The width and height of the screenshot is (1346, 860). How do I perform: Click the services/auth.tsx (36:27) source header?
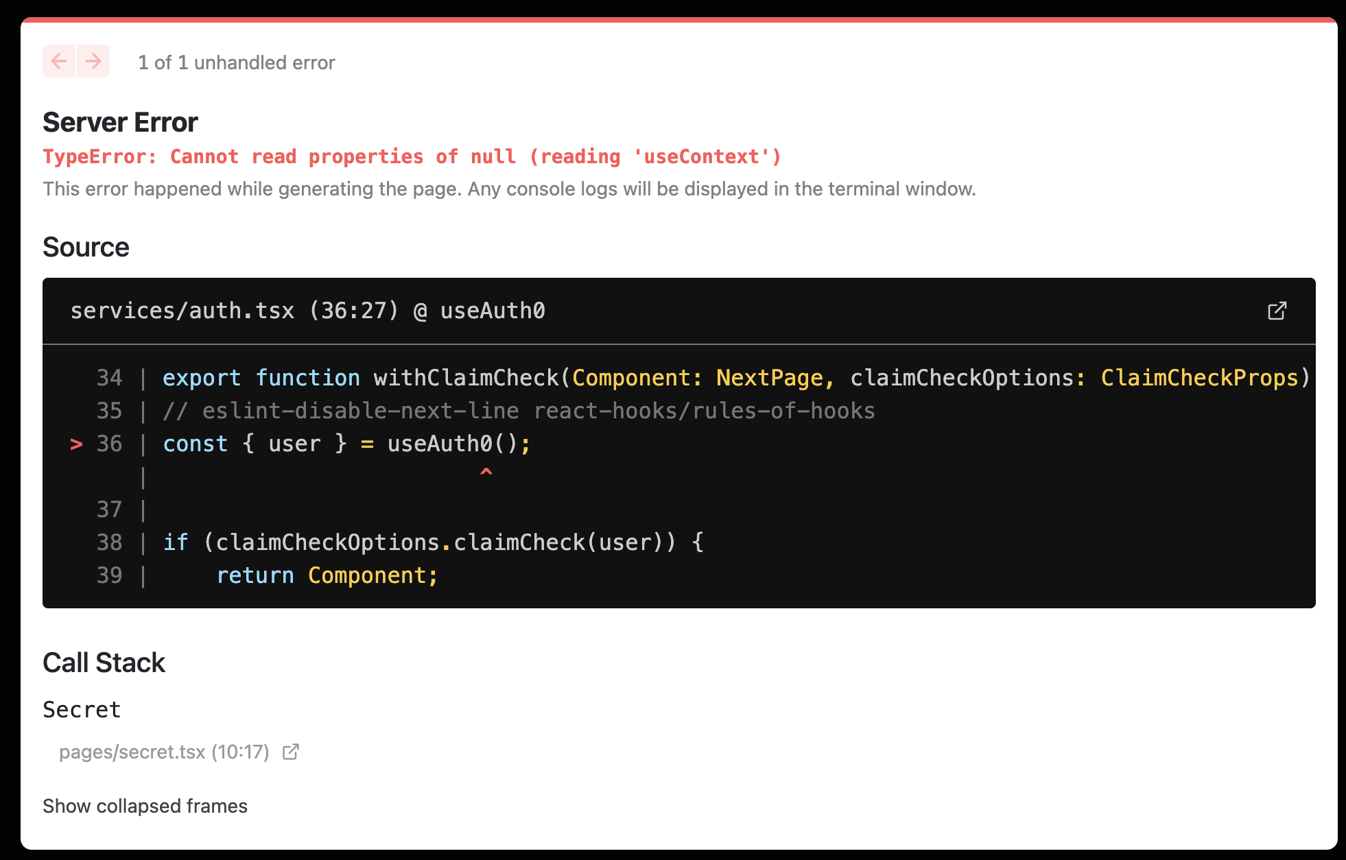[x=307, y=311]
